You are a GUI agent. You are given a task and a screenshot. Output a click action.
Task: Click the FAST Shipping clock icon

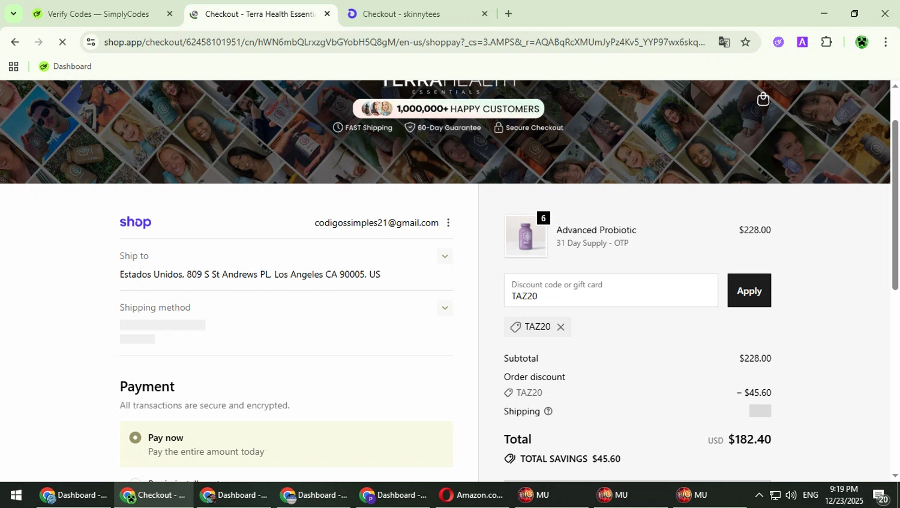click(x=338, y=127)
